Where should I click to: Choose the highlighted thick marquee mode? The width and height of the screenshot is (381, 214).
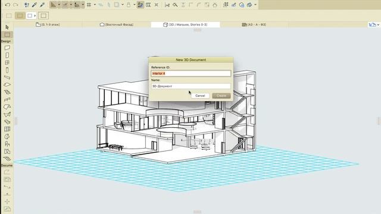20,16
